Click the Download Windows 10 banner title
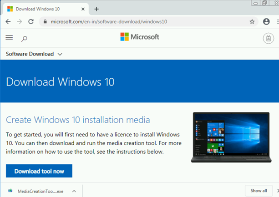279x197 pixels. (x=60, y=82)
